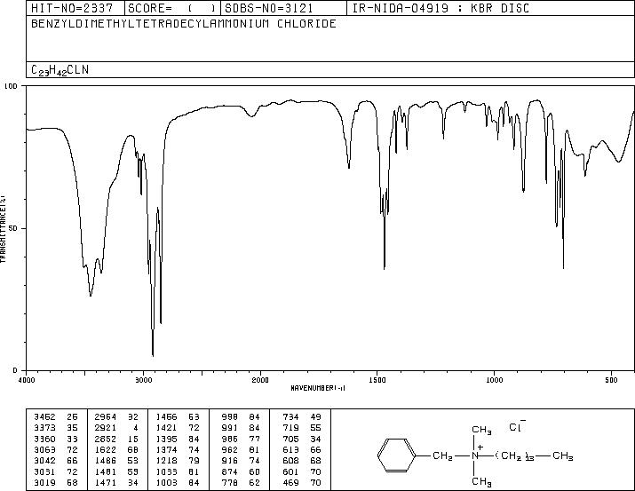The width and height of the screenshot is (635, 491).
Task: Click peak table entry 3019
Action: point(44,482)
